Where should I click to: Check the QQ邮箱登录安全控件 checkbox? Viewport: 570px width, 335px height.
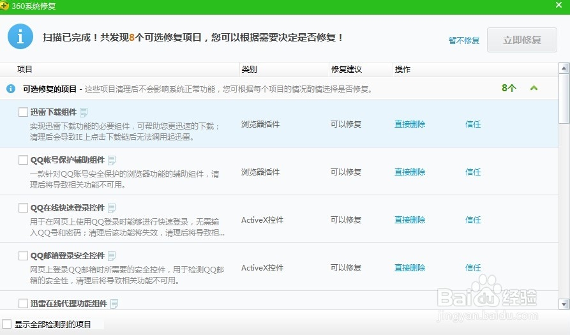coord(23,255)
